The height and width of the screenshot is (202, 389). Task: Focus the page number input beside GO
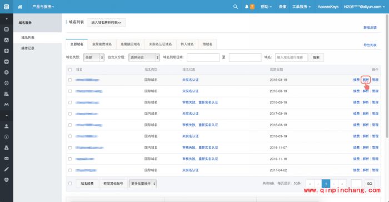(357, 184)
